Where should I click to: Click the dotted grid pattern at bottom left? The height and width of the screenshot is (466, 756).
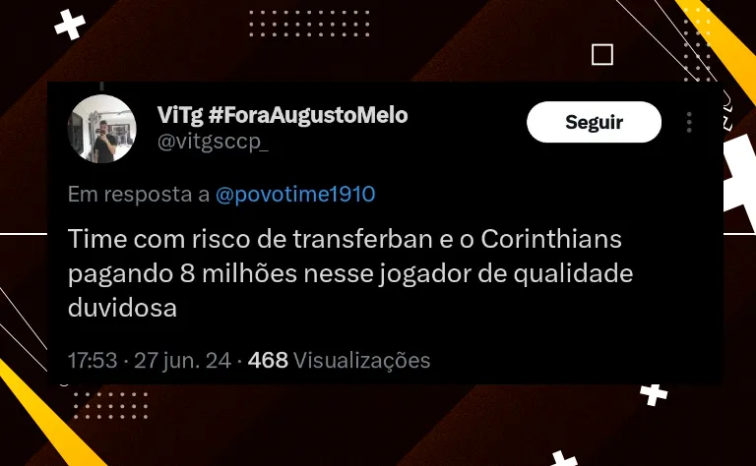[110, 405]
